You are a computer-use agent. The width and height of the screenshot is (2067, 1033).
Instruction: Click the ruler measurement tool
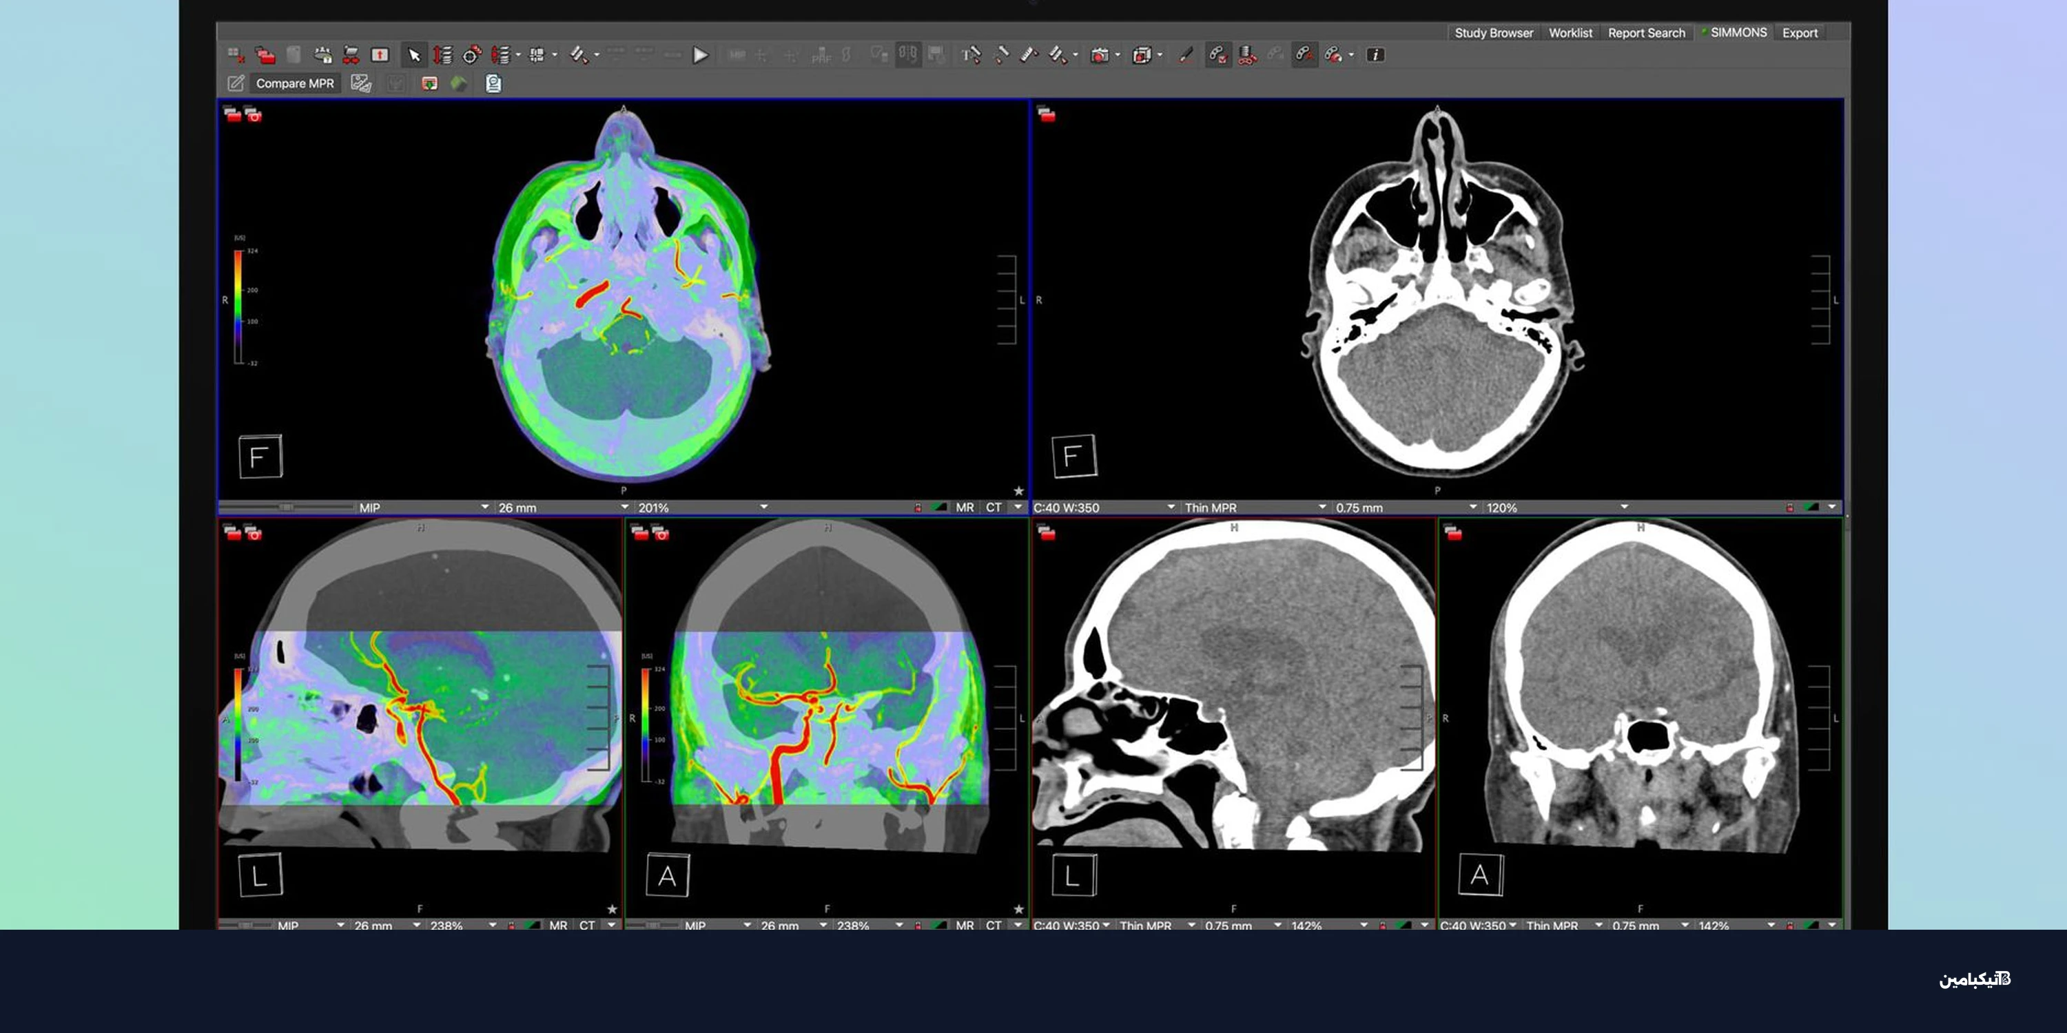tap(1028, 55)
